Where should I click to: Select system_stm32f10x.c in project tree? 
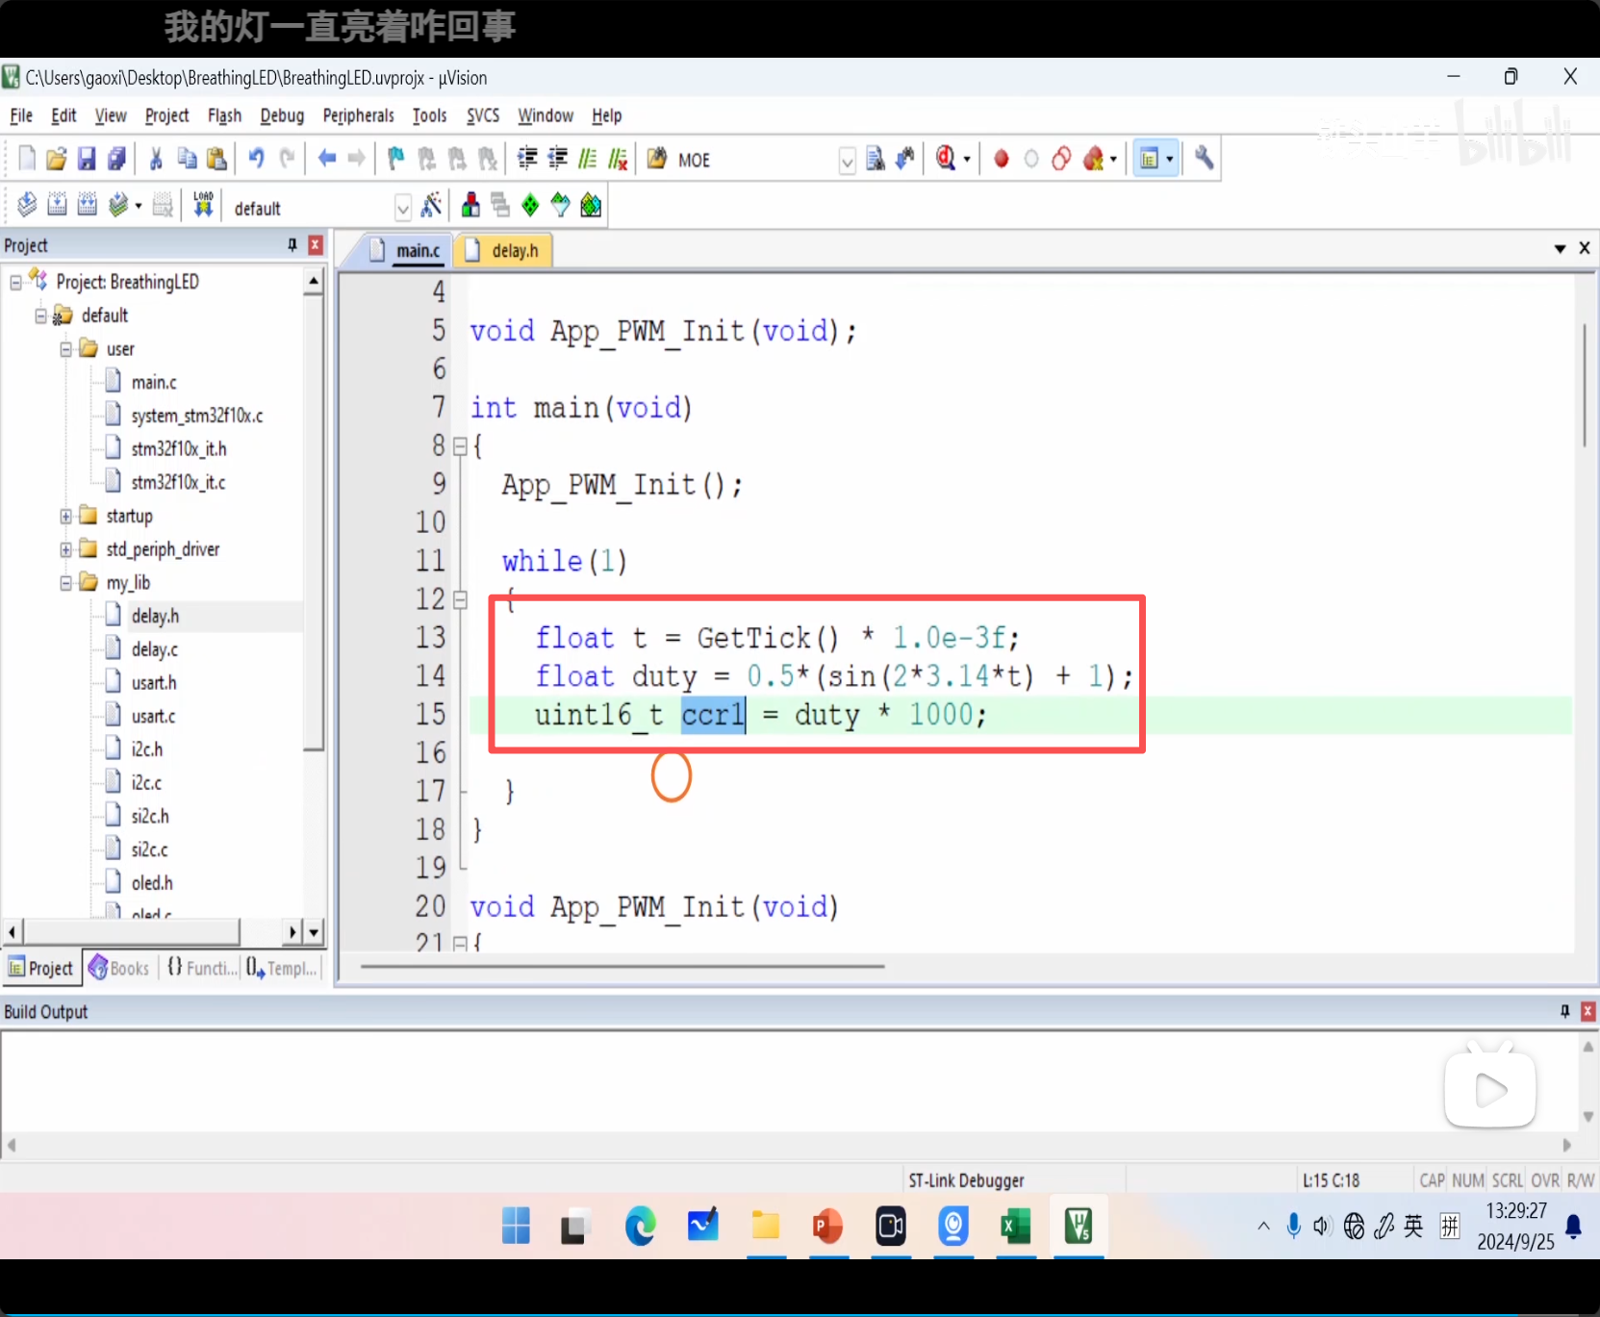[x=197, y=416]
